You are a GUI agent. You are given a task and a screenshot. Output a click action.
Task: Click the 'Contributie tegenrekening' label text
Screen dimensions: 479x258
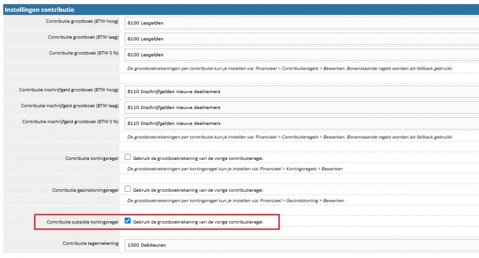tap(90, 244)
